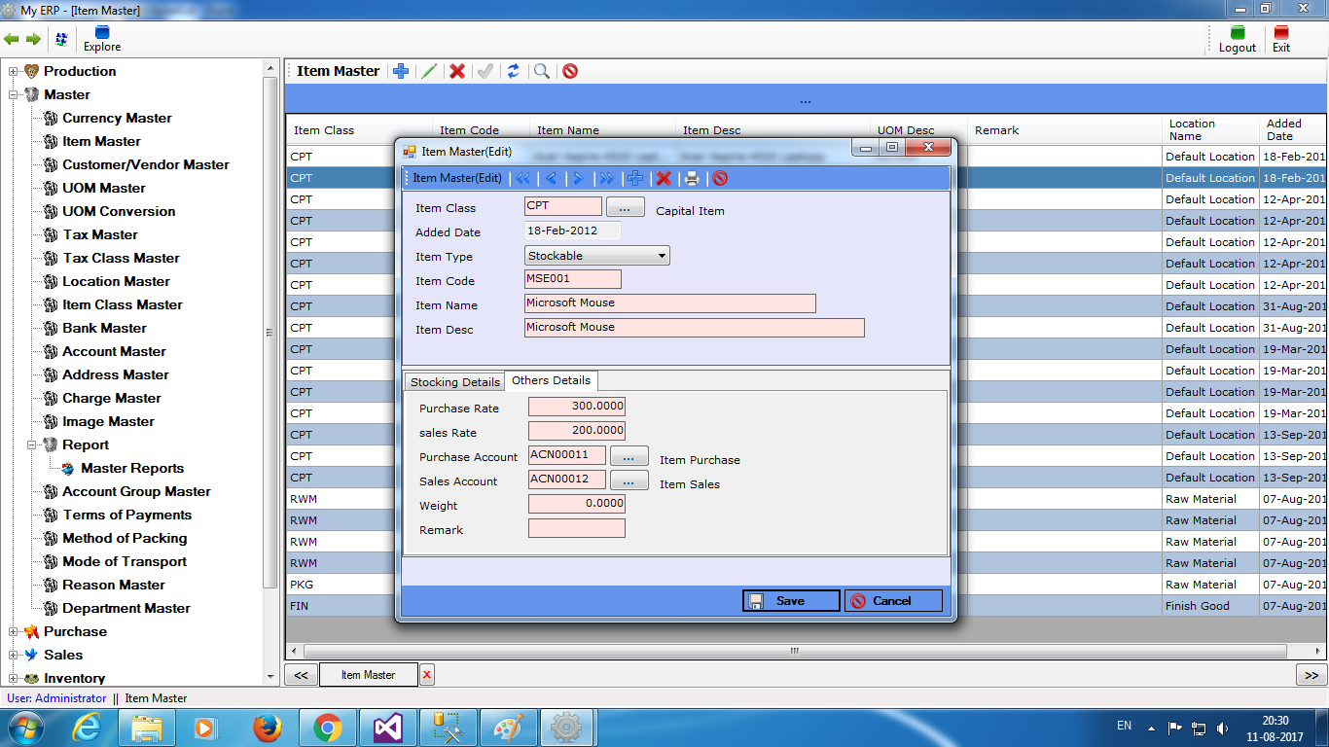
Task: Expand the Purchase tree node
Action: (14, 631)
